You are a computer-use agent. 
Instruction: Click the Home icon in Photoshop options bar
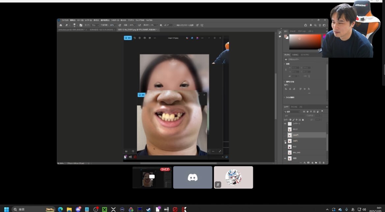[x=61, y=25]
